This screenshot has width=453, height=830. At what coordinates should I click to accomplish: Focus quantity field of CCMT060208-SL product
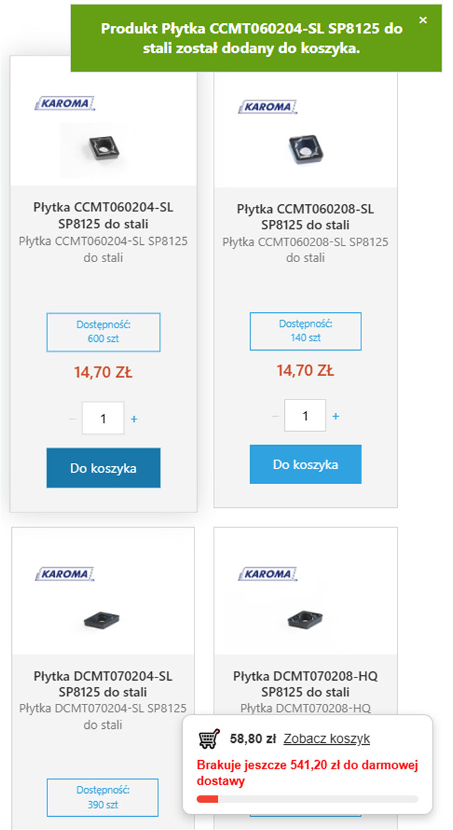[305, 416]
